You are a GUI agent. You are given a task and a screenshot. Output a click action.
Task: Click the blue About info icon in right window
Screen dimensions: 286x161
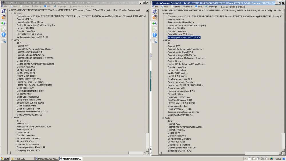point(155,35)
